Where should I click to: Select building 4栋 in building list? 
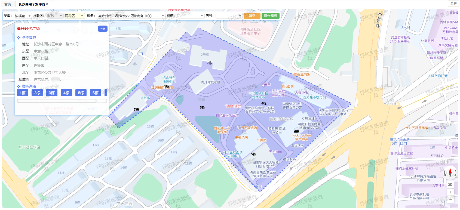(x=66, y=93)
